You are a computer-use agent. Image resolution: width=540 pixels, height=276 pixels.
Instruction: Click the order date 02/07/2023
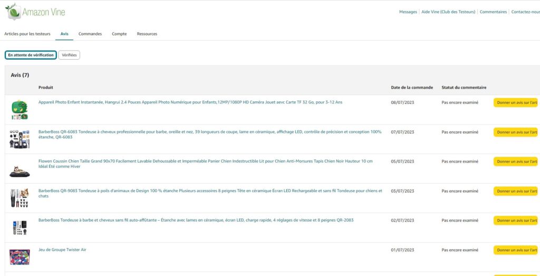(402, 221)
